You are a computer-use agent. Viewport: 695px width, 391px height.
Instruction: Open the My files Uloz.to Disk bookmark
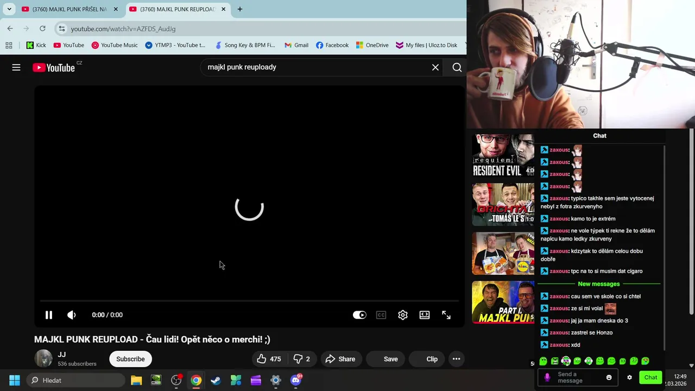(426, 45)
